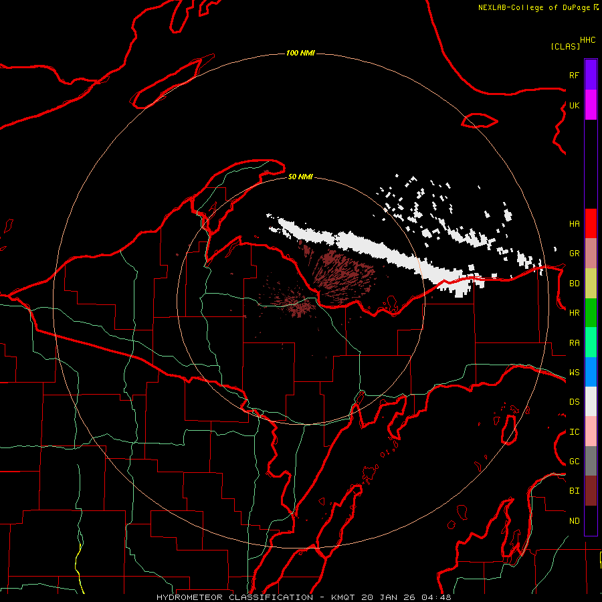
Task: Click the 04:48 timestamp text
Action: (436, 597)
